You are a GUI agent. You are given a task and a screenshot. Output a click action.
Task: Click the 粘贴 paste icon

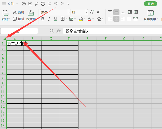click(x=5, y=13)
